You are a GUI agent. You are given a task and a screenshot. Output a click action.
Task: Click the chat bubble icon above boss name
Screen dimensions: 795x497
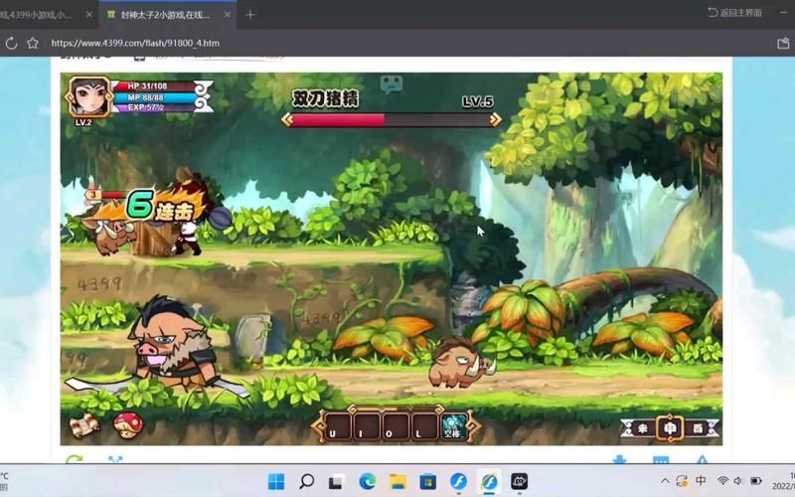(391, 84)
